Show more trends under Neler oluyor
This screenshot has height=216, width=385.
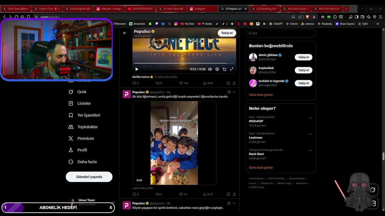(x=261, y=168)
